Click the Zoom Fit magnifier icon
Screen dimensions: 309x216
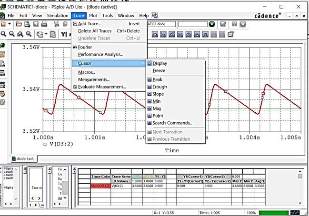pos(29,34)
